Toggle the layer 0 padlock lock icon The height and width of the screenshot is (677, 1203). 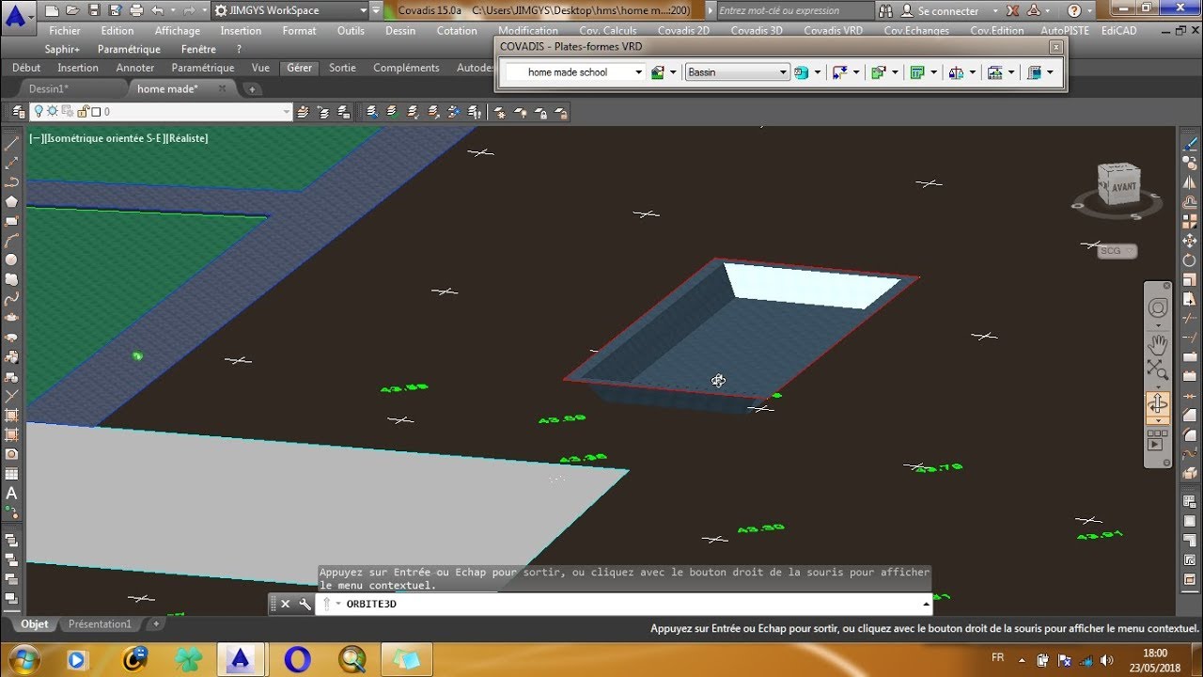click(x=82, y=111)
